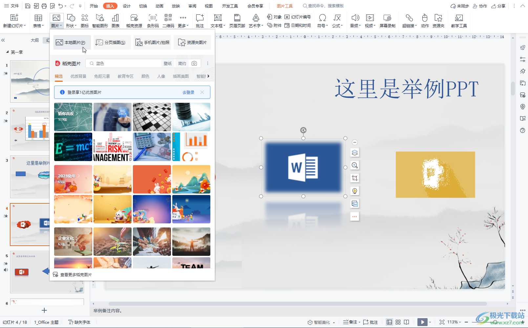Switch to 动画 ribbon tab
This screenshot has width=528, height=328.
159,6
